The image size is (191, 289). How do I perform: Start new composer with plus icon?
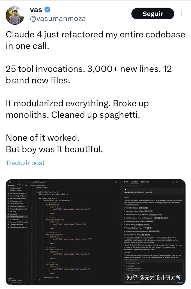pos(173,182)
